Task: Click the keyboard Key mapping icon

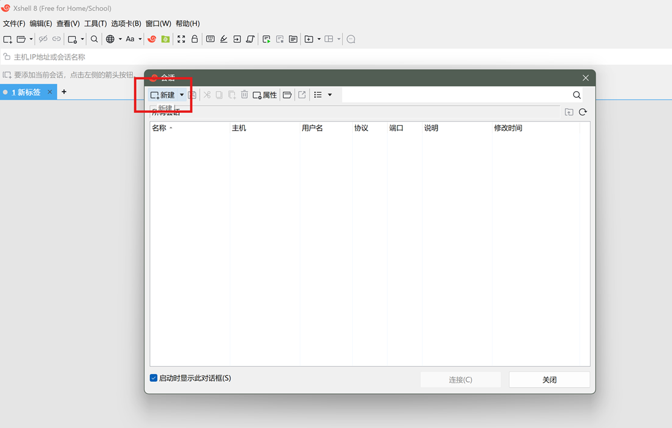Action: pyautogui.click(x=211, y=39)
